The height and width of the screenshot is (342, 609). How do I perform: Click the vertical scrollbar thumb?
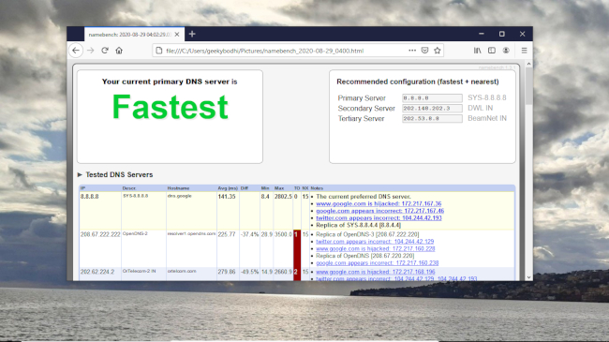pos(528,85)
